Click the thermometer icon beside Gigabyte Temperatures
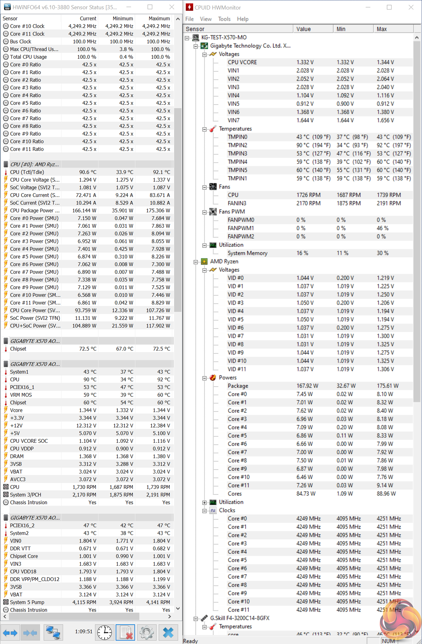The height and width of the screenshot is (644, 422). coord(213,129)
